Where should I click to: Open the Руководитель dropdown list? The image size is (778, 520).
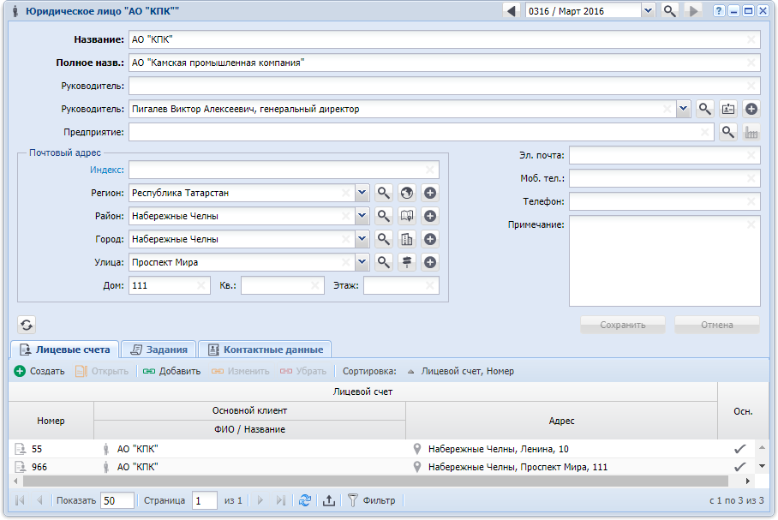pyautogui.click(x=683, y=109)
